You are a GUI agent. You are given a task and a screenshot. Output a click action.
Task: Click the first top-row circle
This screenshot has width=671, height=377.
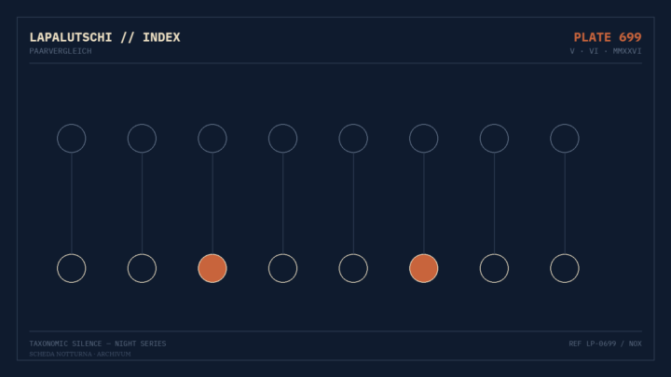[72, 139]
